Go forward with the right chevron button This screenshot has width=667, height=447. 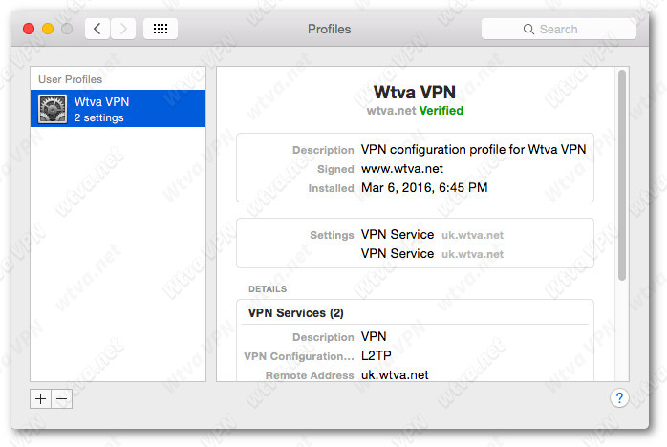[123, 29]
